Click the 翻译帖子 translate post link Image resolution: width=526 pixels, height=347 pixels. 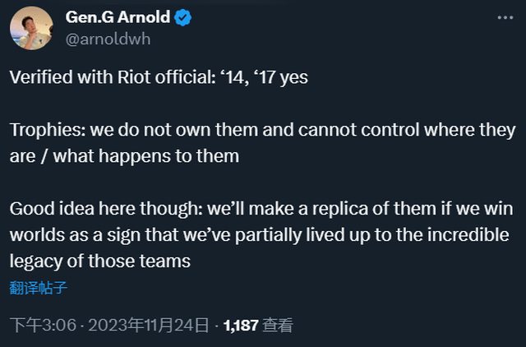pos(38,288)
